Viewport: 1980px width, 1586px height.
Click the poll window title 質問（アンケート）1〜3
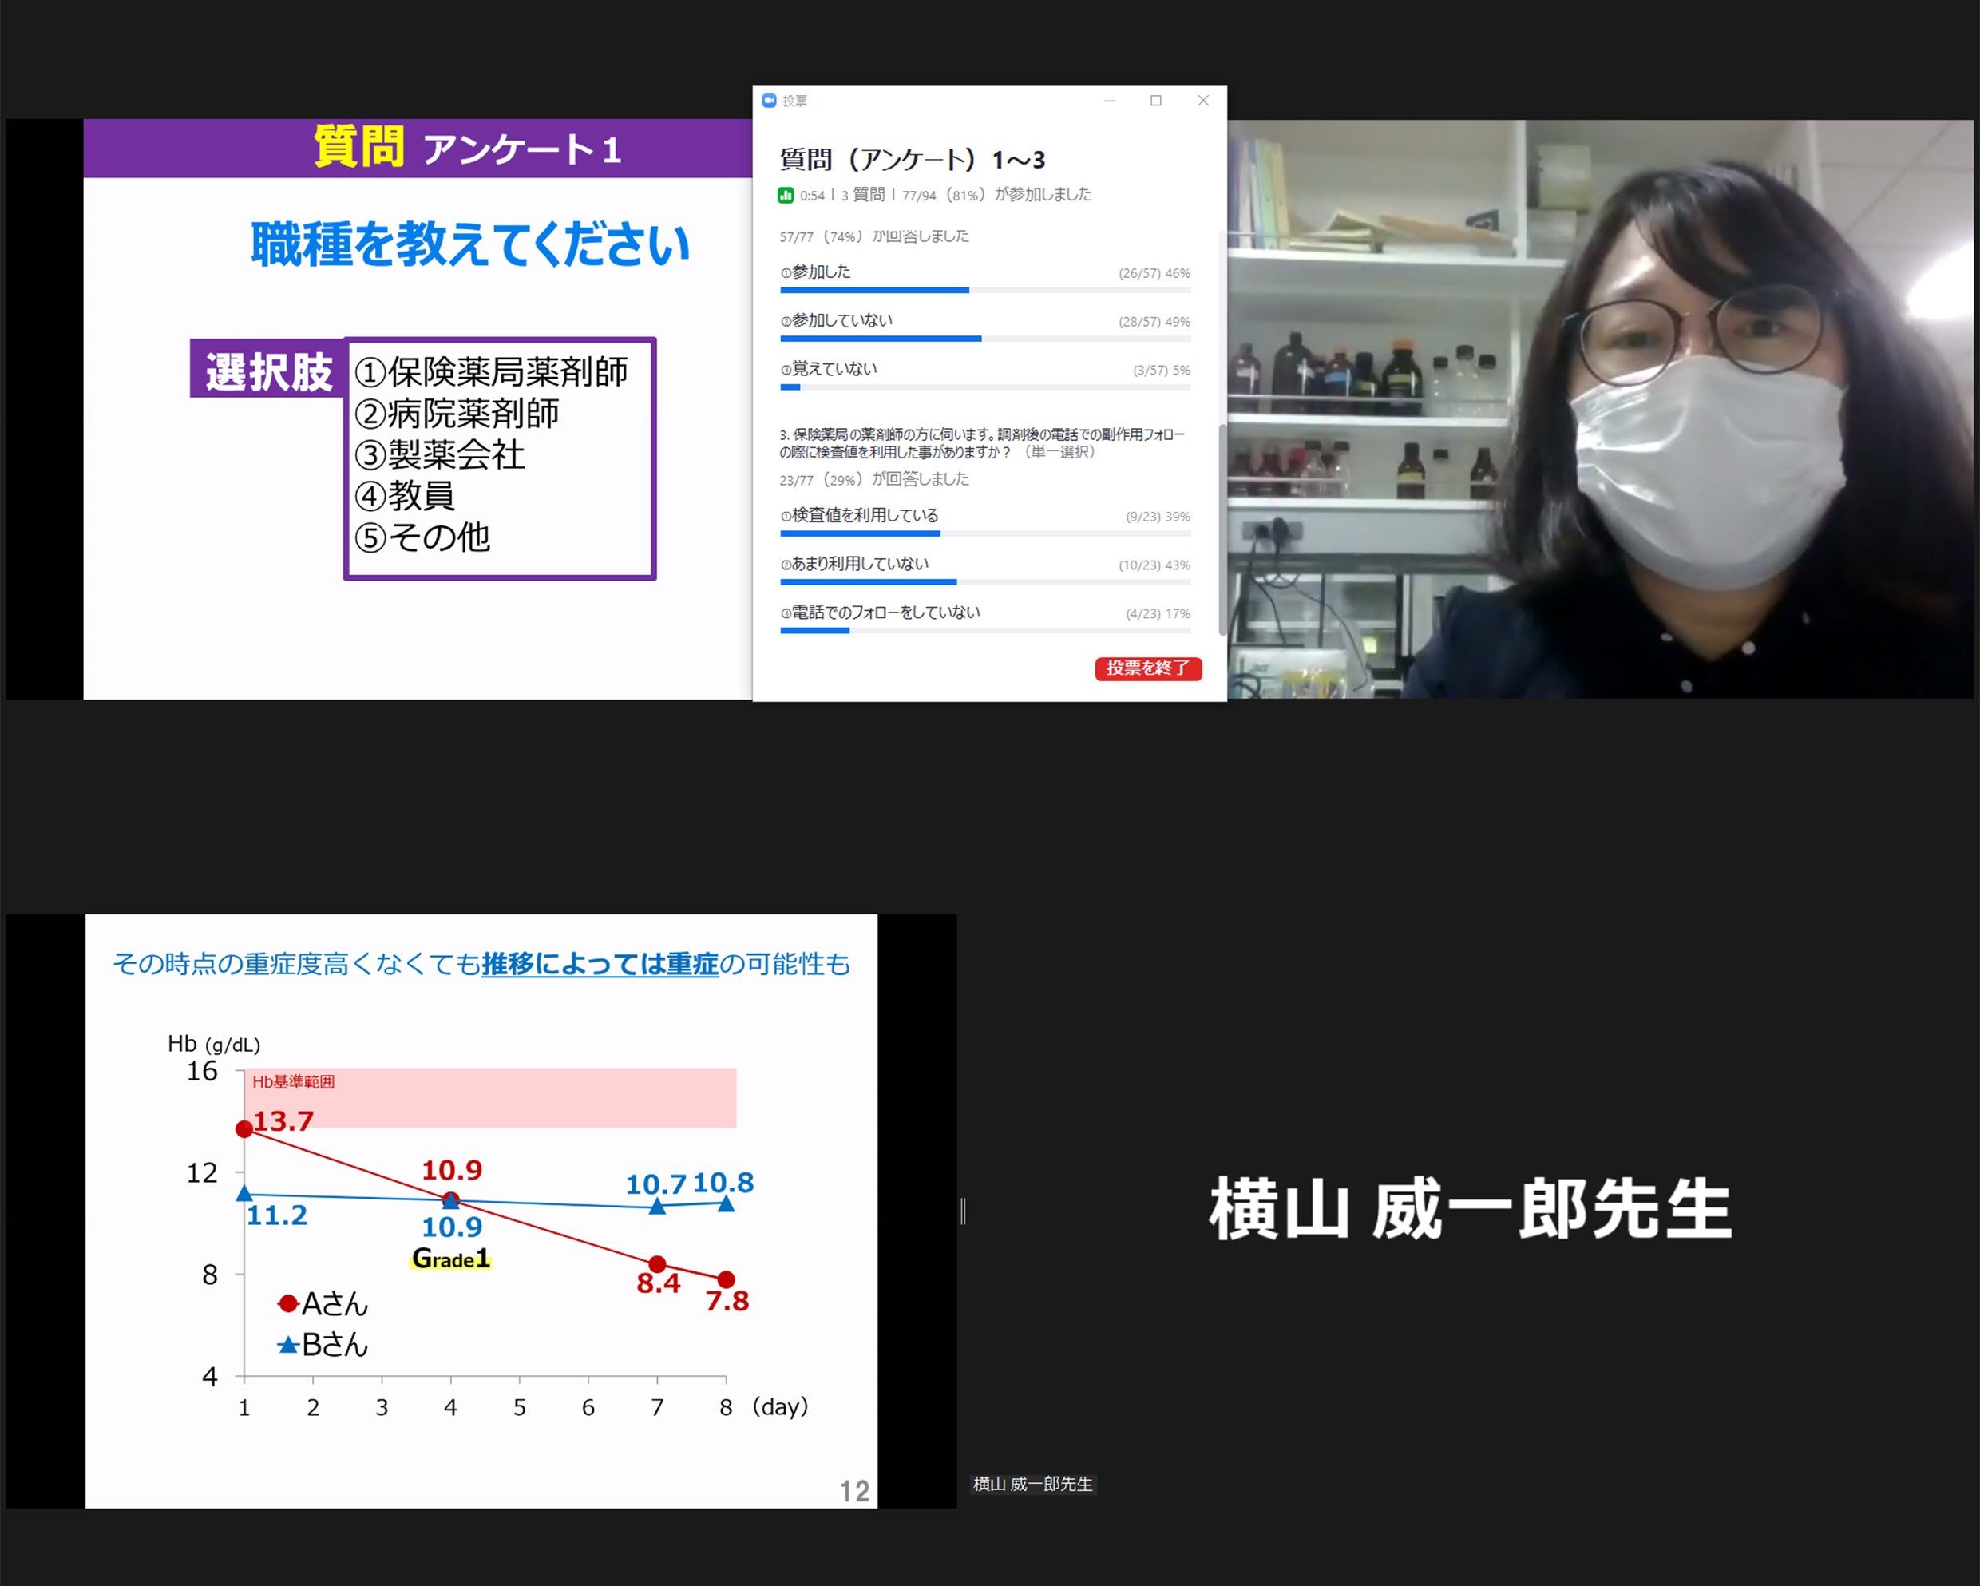click(914, 158)
